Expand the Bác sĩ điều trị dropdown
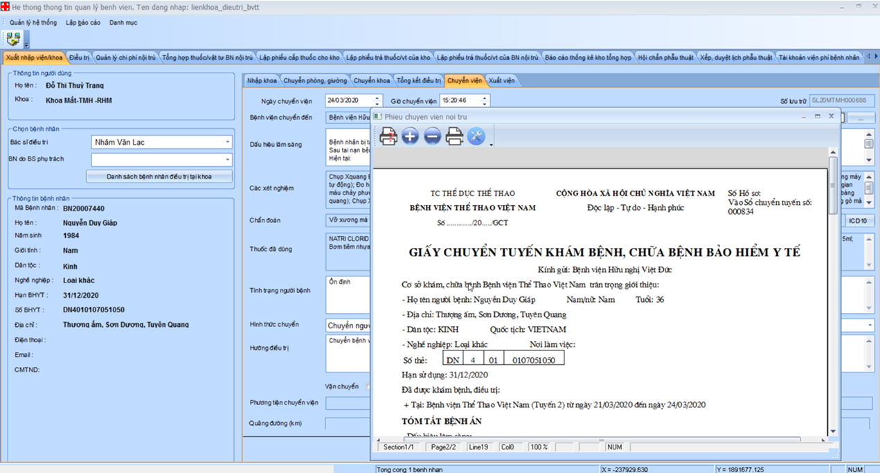The height and width of the screenshot is (473, 880). [227, 142]
